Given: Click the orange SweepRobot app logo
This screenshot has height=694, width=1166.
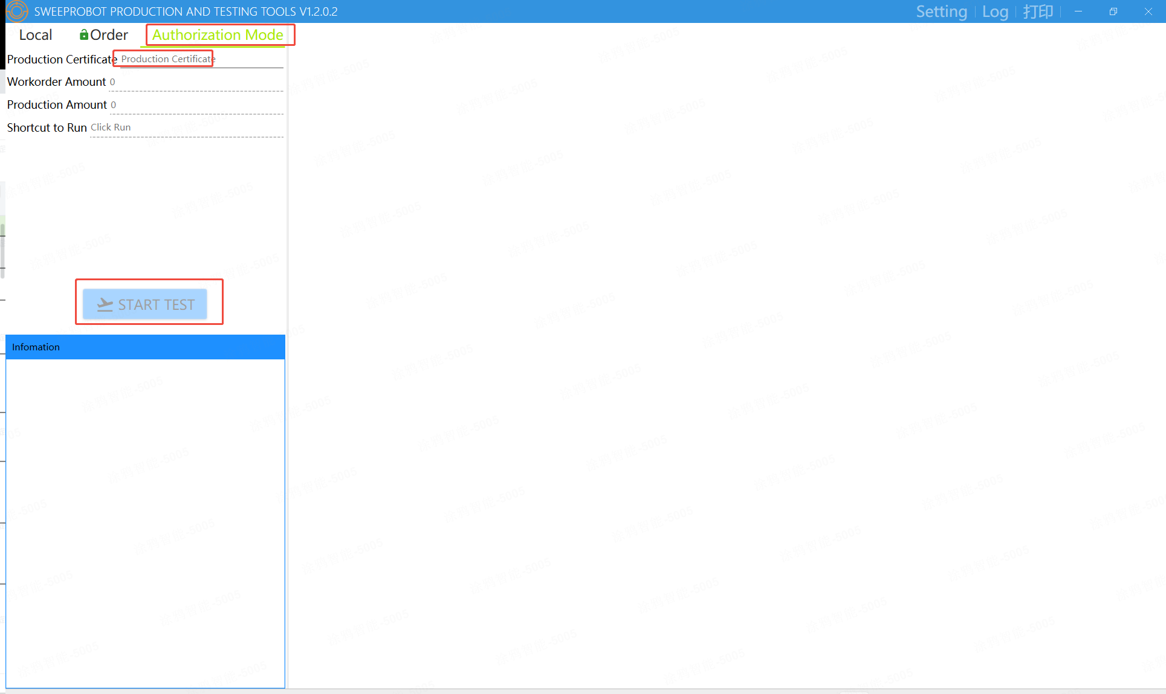Looking at the screenshot, I should click(16, 11).
